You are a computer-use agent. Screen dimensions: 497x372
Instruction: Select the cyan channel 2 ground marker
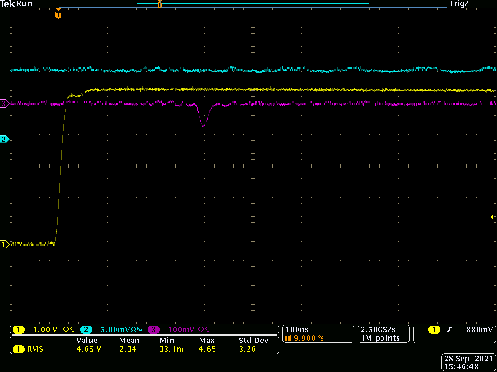coord(4,139)
